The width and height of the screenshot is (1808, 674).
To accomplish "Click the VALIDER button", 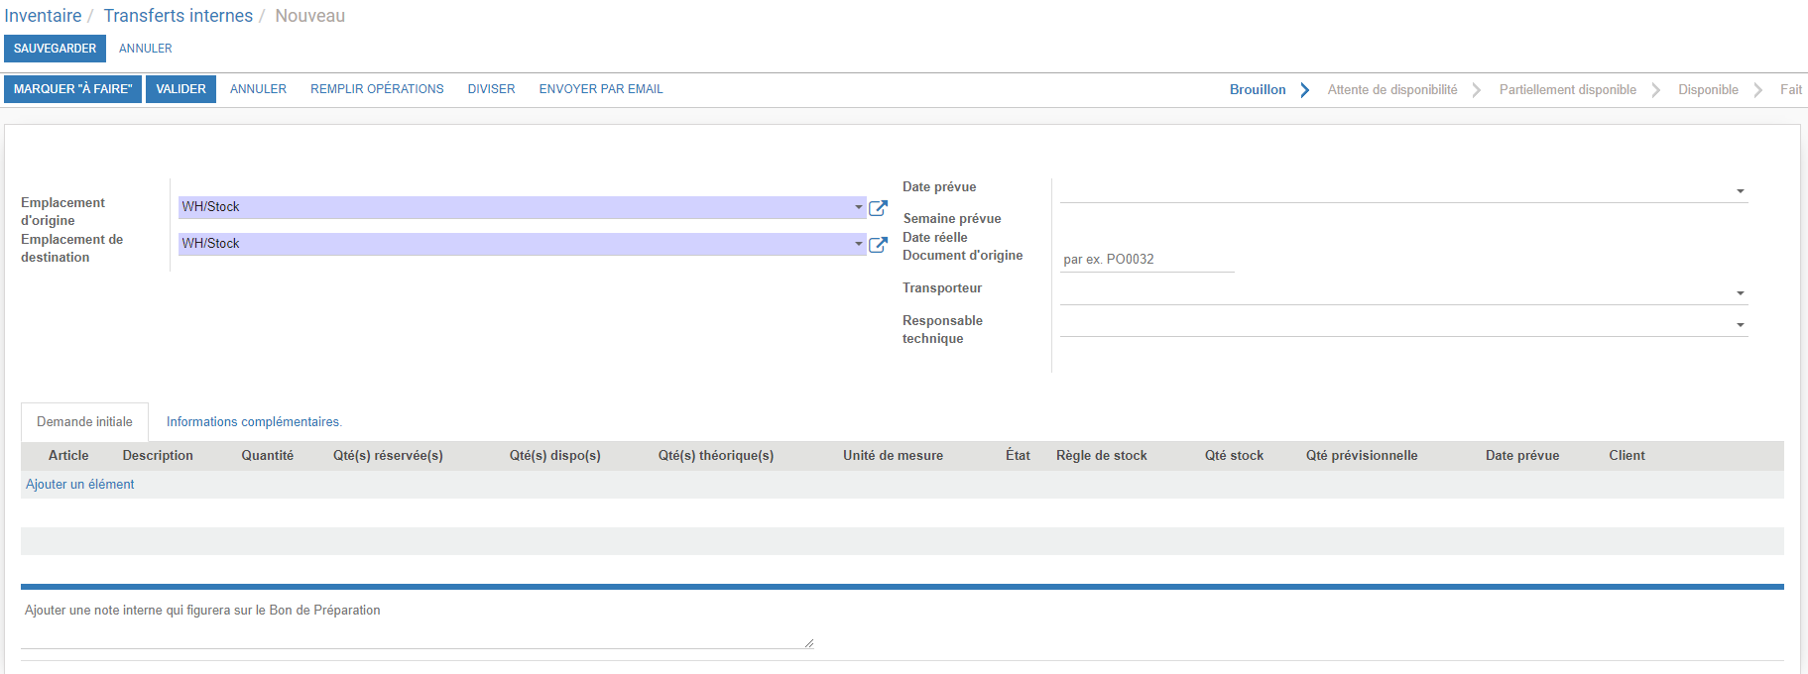I will [181, 89].
